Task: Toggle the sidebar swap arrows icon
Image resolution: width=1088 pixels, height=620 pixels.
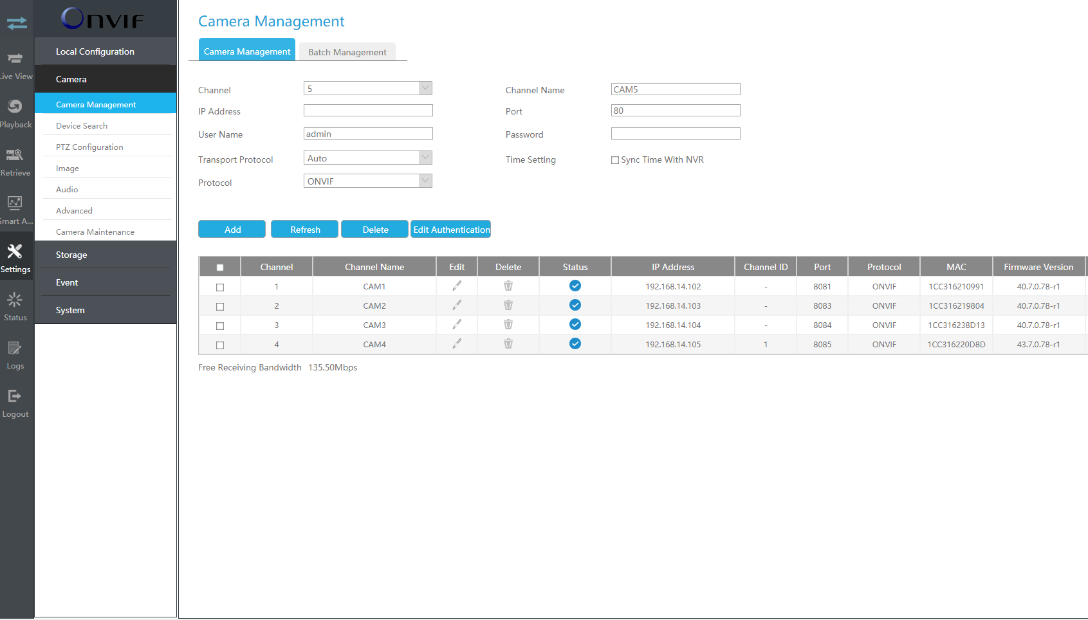Action: [17, 24]
